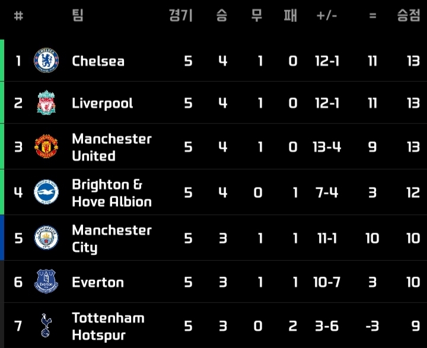
Task: Open the Tottenham Hotspur team name
Action: [108, 326]
